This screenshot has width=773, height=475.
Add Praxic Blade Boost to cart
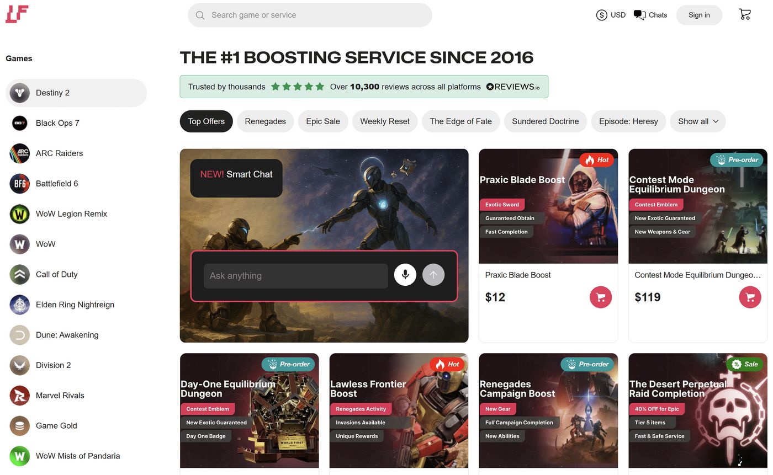coord(601,297)
